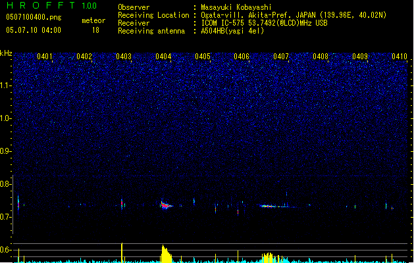Click the date stamp 05.07.10 04:00

point(34,30)
